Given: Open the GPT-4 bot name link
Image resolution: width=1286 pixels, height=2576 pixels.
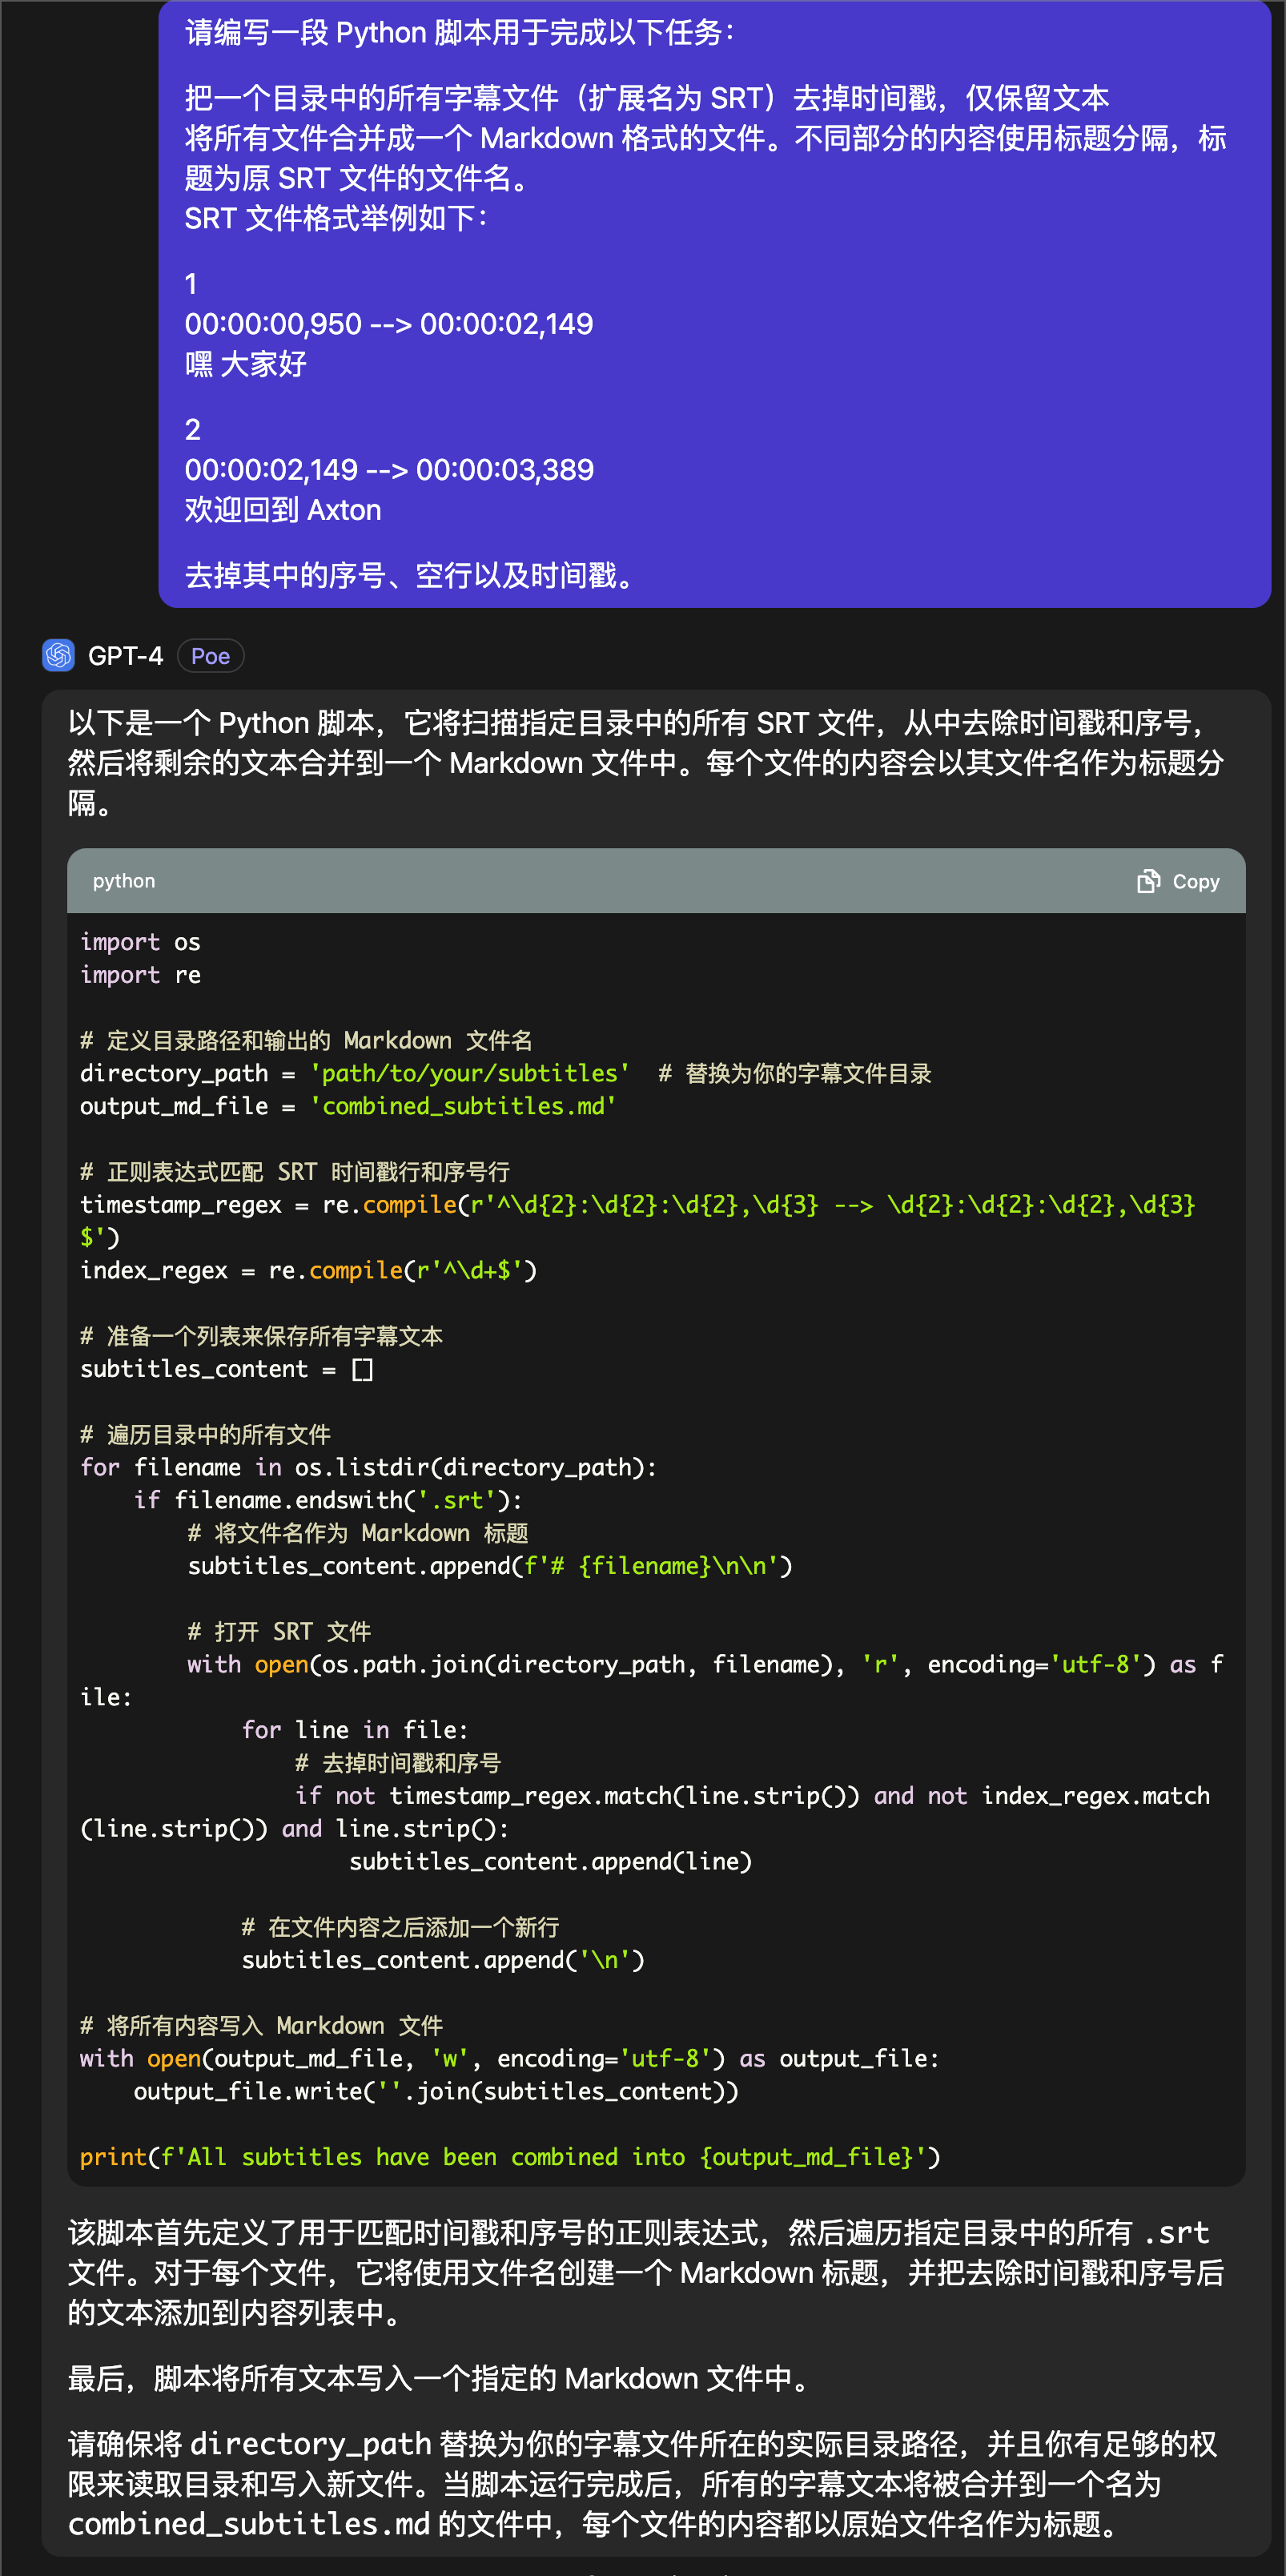Looking at the screenshot, I should pos(125,656).
